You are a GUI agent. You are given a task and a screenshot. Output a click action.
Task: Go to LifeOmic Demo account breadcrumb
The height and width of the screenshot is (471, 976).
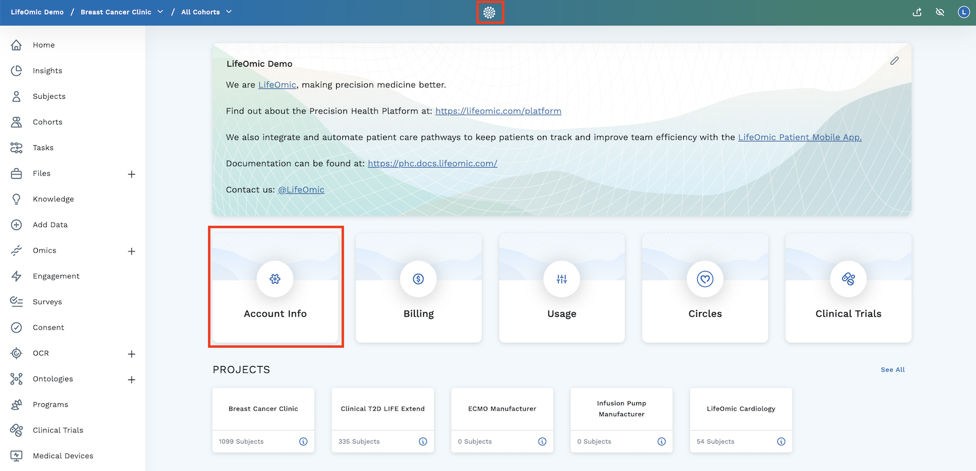click(x=37, y=12)
